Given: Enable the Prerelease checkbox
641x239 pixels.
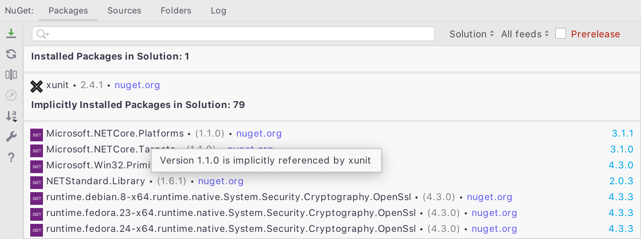Looking at the screenshot, I should (561, 34).
